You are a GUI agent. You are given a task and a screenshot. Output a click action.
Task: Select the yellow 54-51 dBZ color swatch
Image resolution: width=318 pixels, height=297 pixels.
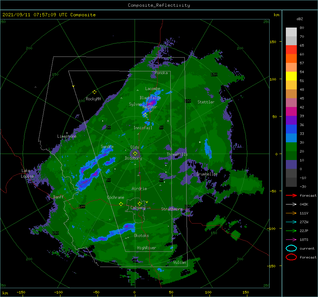[x=291, y=76]
